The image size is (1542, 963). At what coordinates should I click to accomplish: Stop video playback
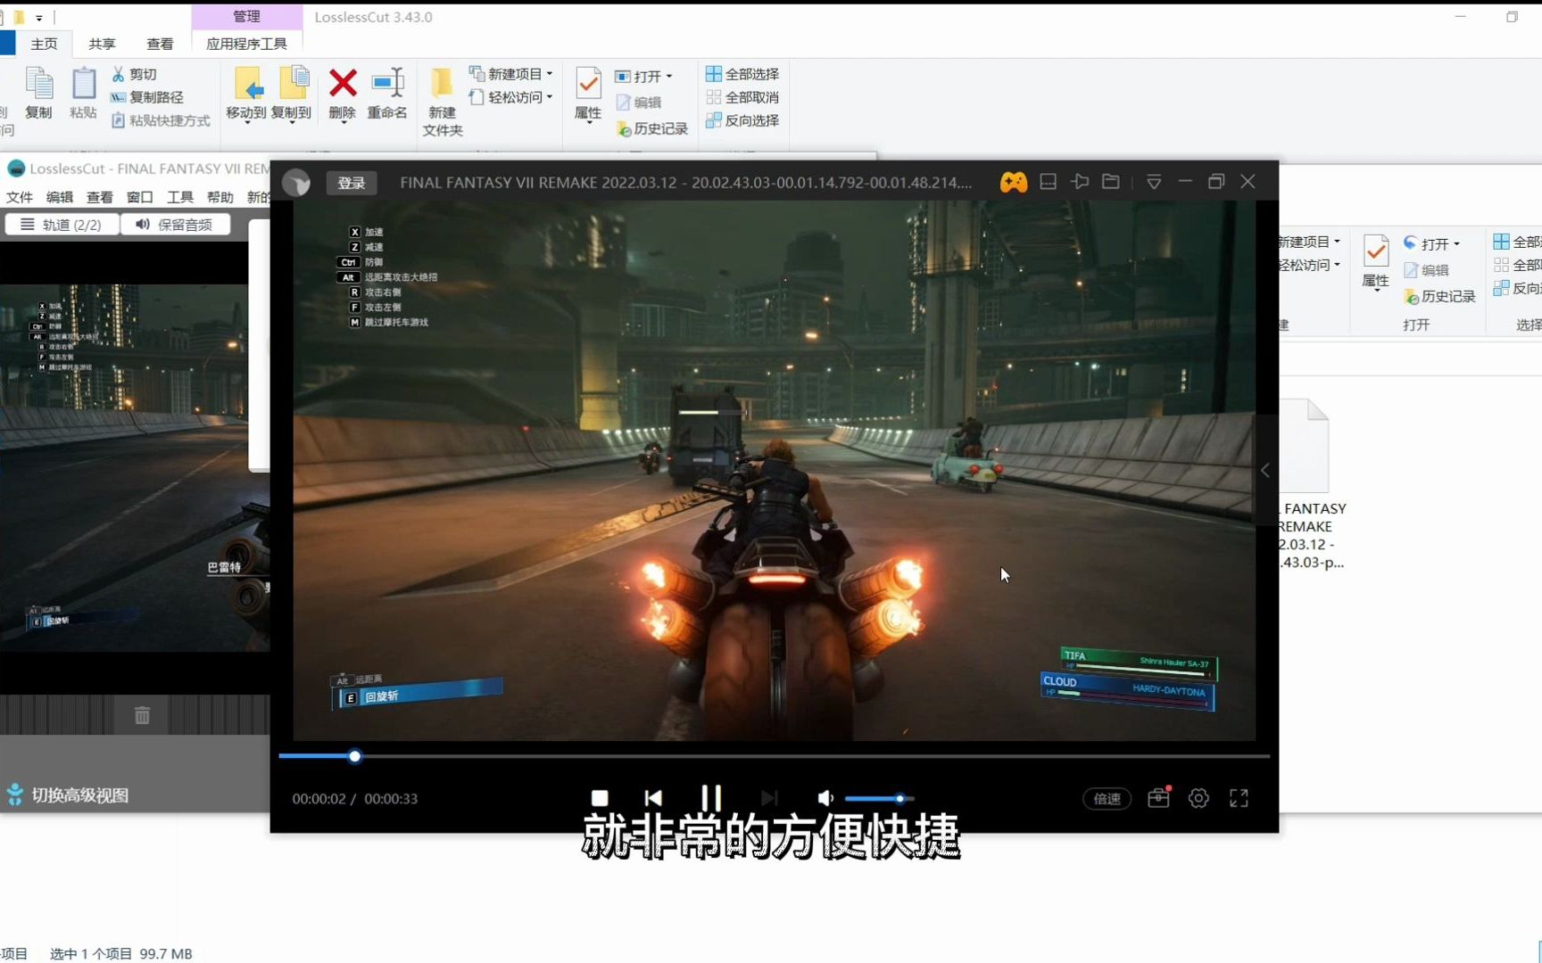pos(600,798)
